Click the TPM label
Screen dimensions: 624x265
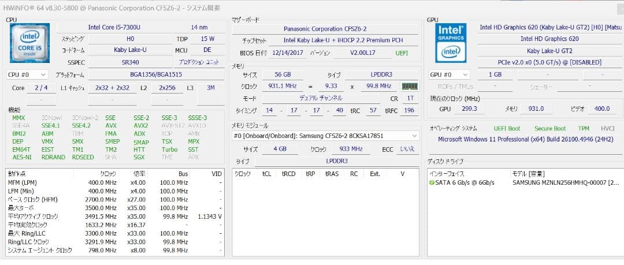(x=584, y=129)
